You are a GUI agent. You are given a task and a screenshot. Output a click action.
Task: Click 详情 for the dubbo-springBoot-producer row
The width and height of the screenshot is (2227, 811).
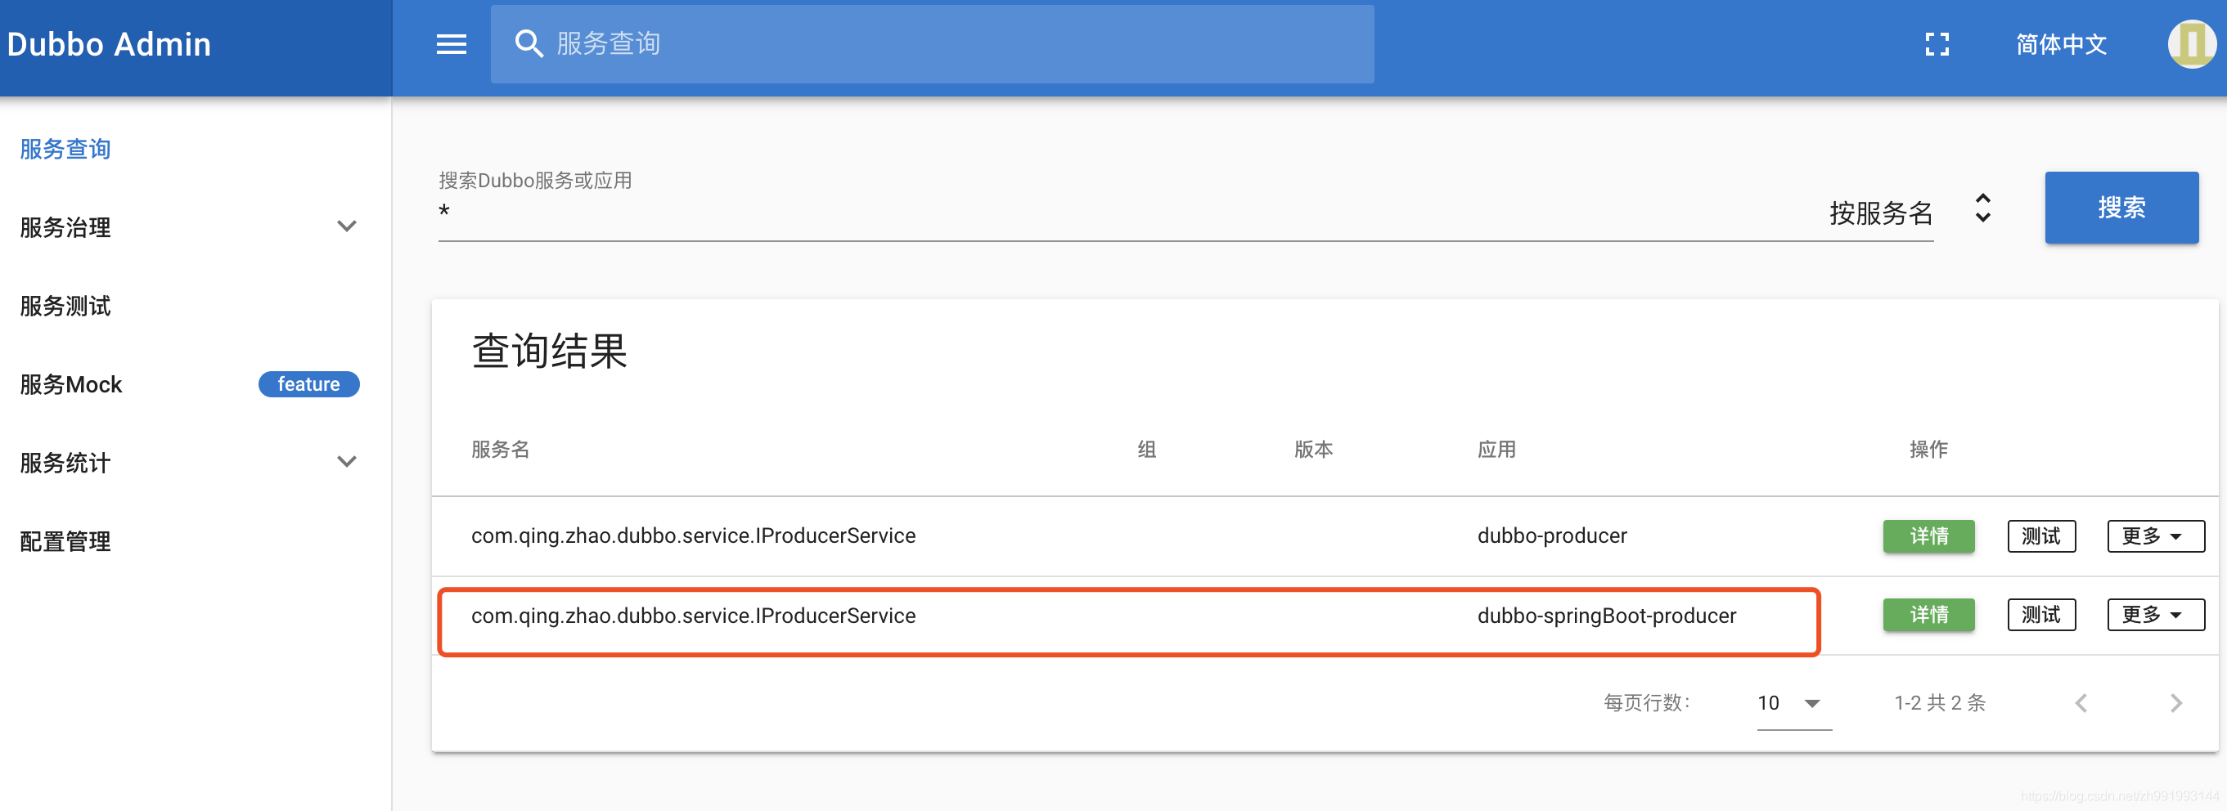1928,614
